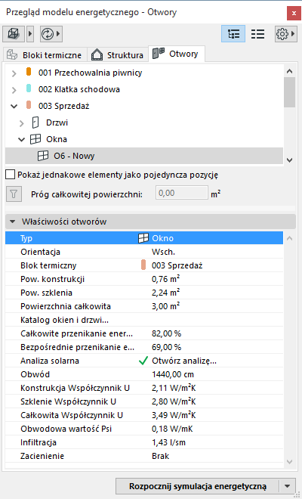
Task: Switch to the tree view icon
Action: pos(233,34)
